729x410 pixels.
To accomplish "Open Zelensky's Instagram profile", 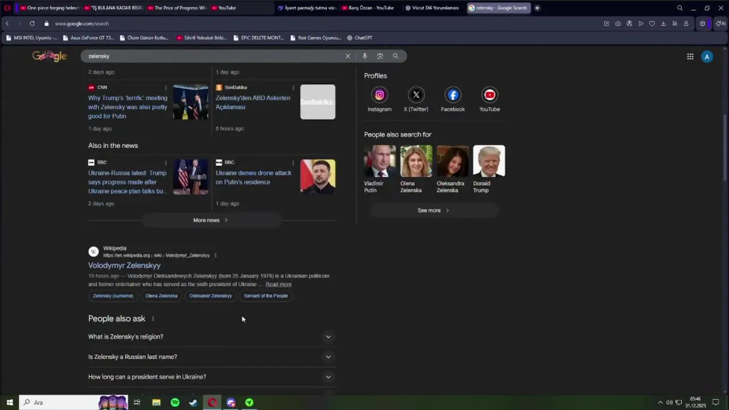I will coord(379,99).
